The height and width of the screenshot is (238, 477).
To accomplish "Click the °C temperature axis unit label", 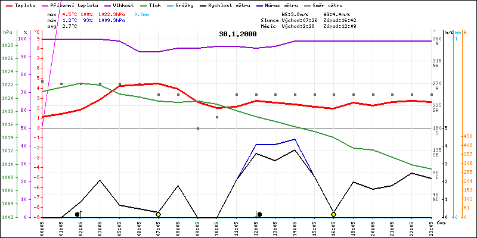I will (x=38, y=32).
